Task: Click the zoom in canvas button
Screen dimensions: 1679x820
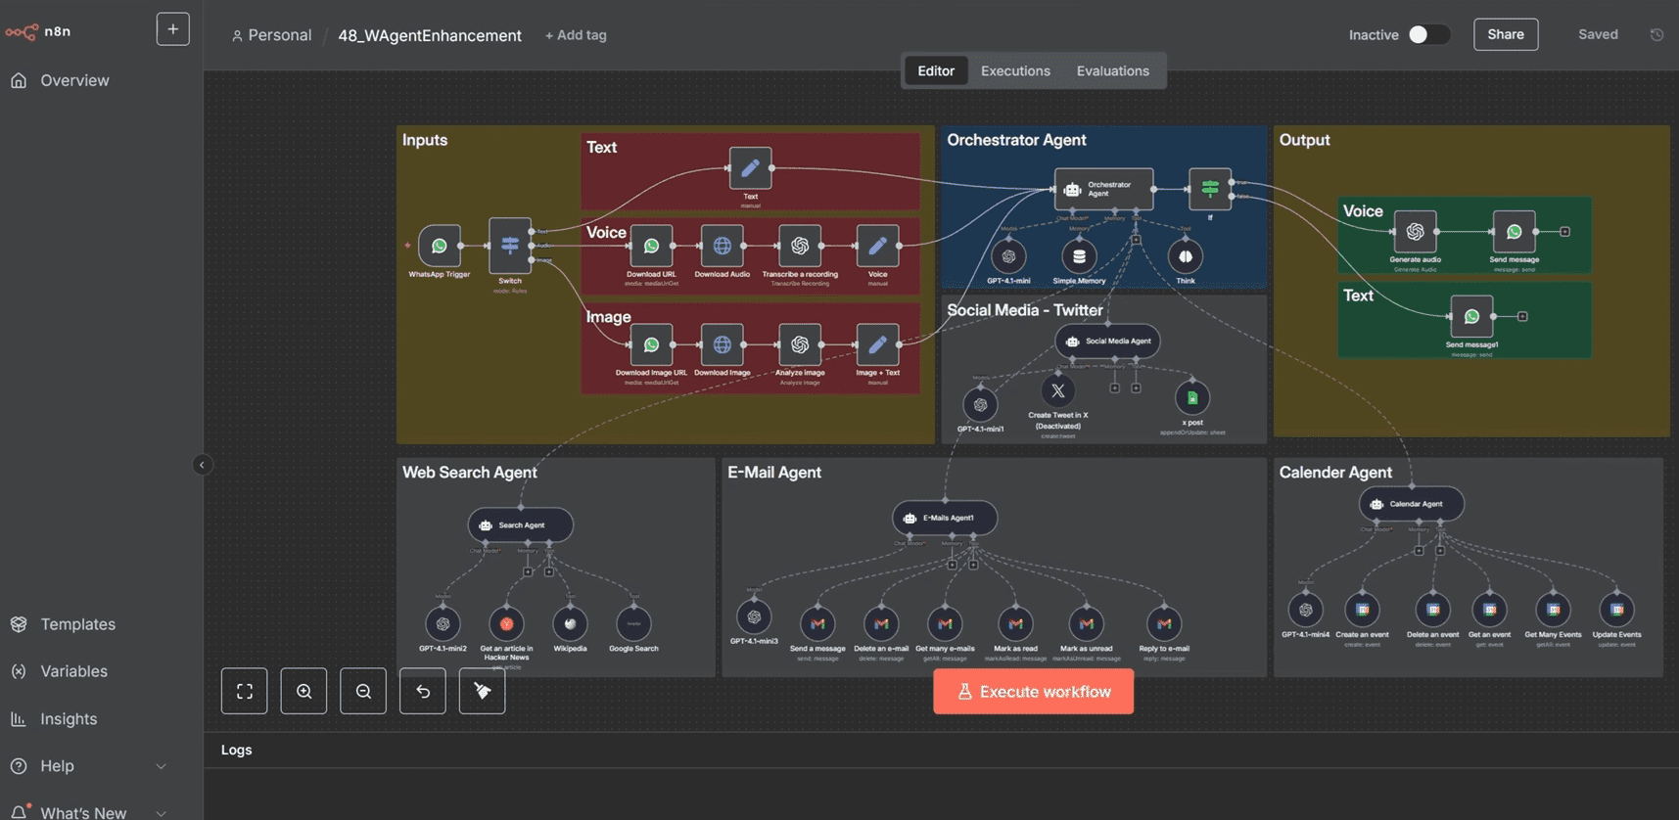Action: click(x=303, y=691)
